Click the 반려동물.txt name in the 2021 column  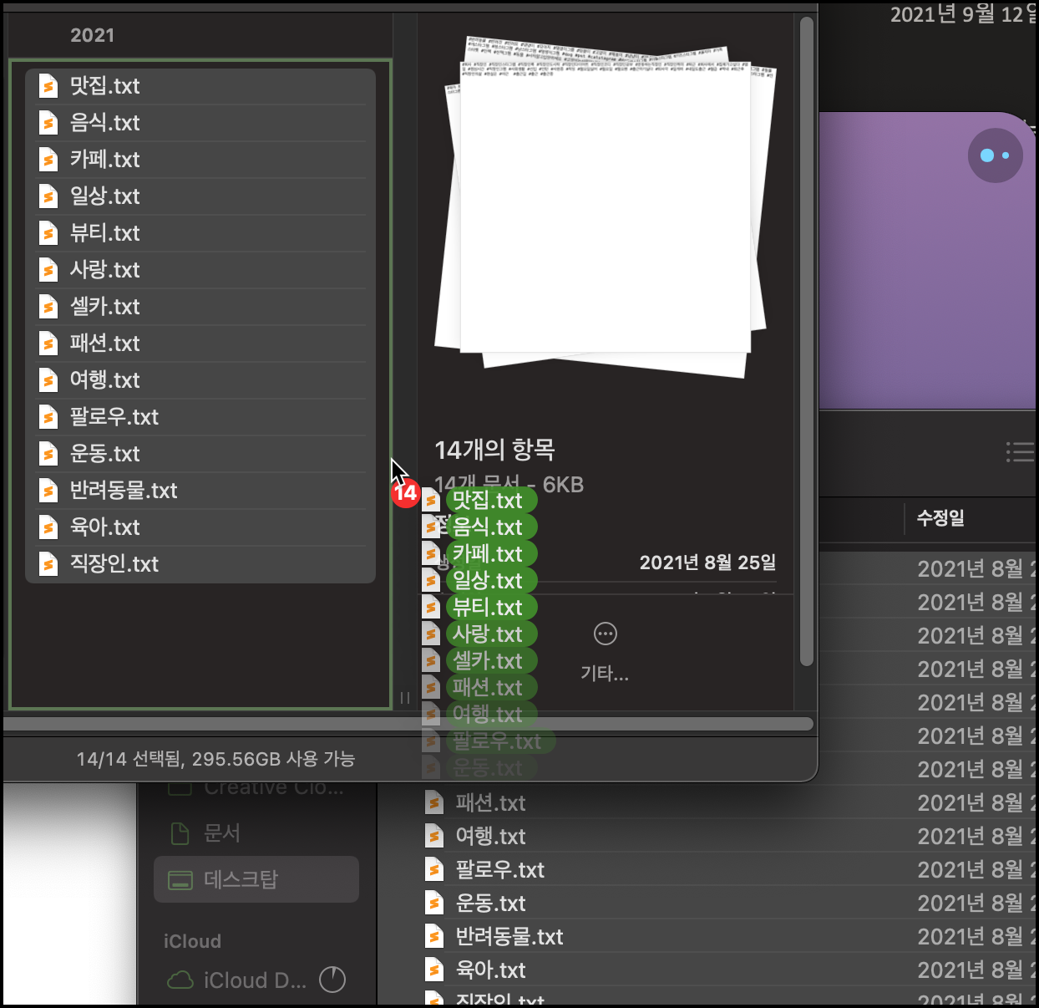pyautogui.click(x=124, y=491)
